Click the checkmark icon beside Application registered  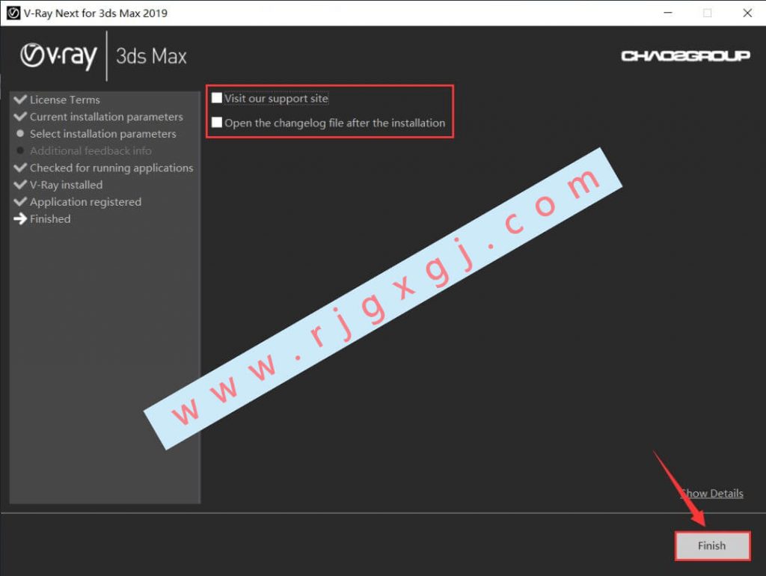tap(20, 202)
